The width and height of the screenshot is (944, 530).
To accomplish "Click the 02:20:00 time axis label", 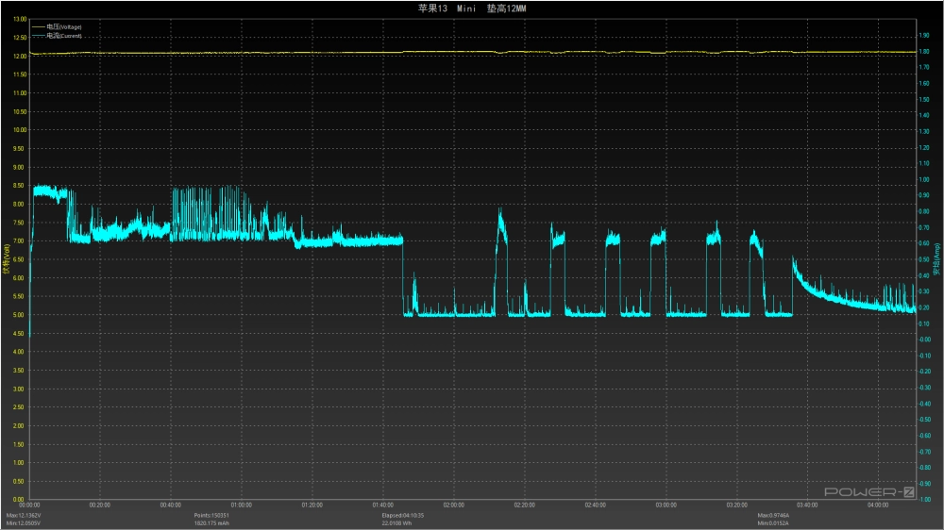I will click(x=524, y=505).
